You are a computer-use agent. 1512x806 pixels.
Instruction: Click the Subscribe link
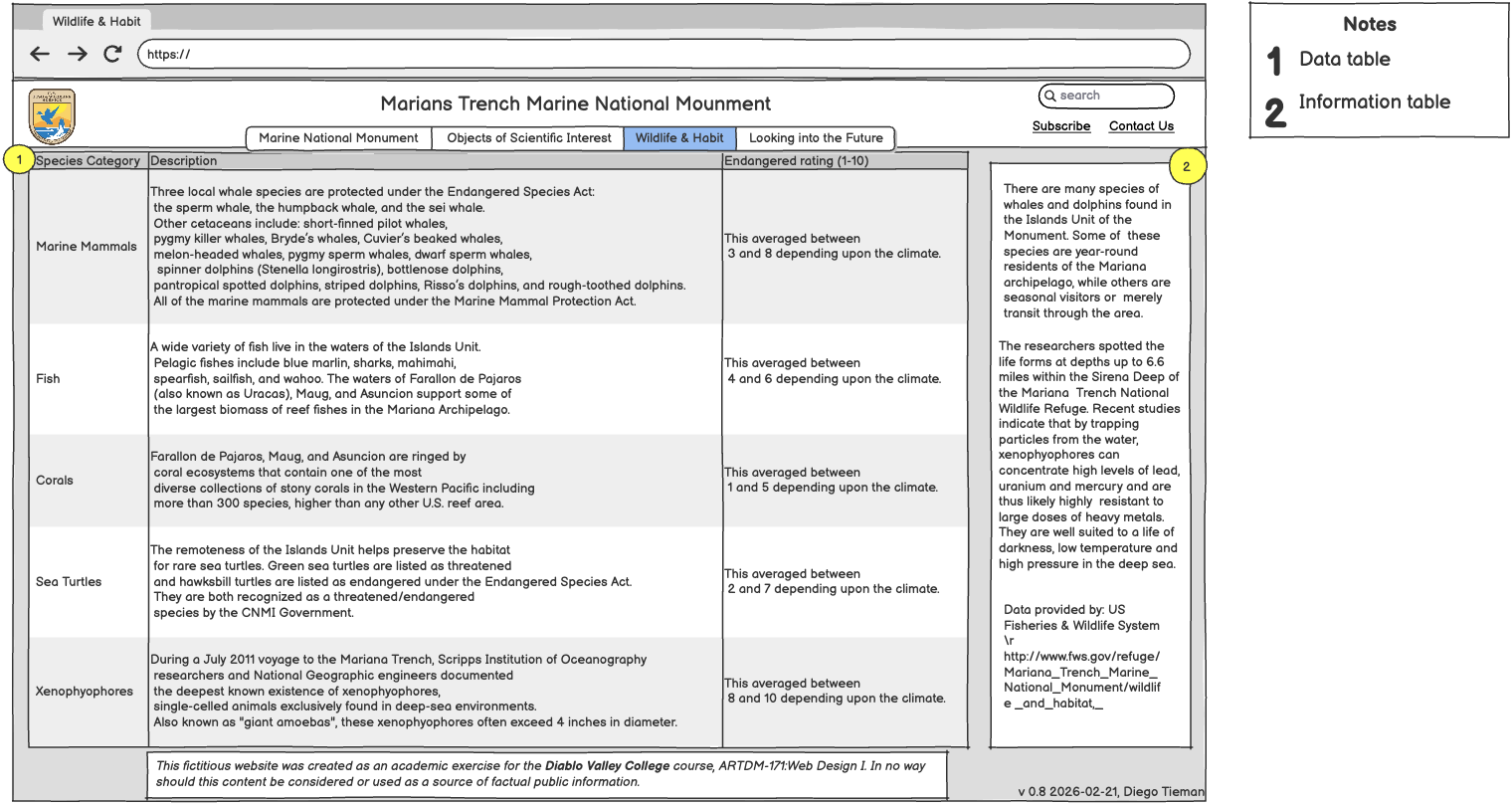1061,126
